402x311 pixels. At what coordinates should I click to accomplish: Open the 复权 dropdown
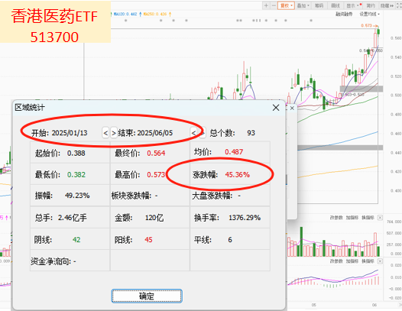(286, 5)
